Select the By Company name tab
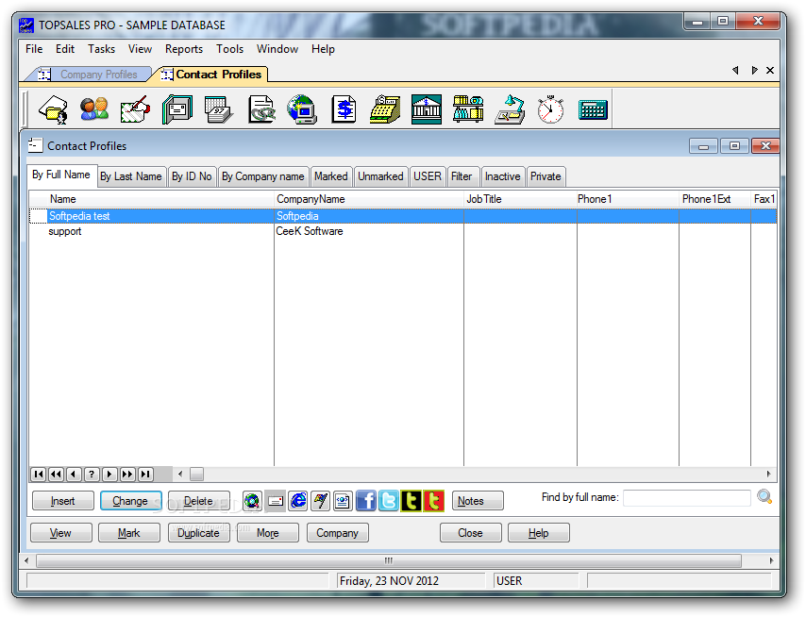The width and height of the screenshot is (806, 617). (263, 176)
